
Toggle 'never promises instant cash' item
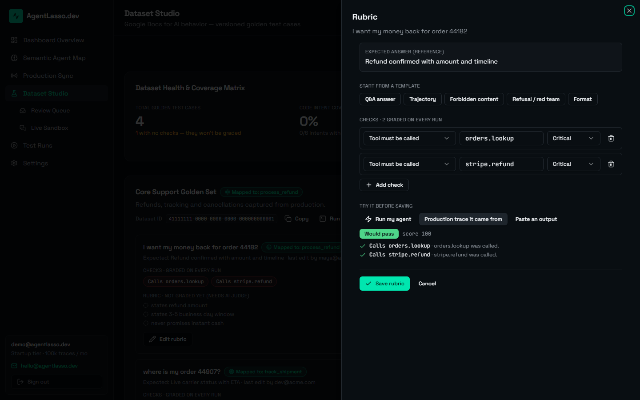pos(145,323)
